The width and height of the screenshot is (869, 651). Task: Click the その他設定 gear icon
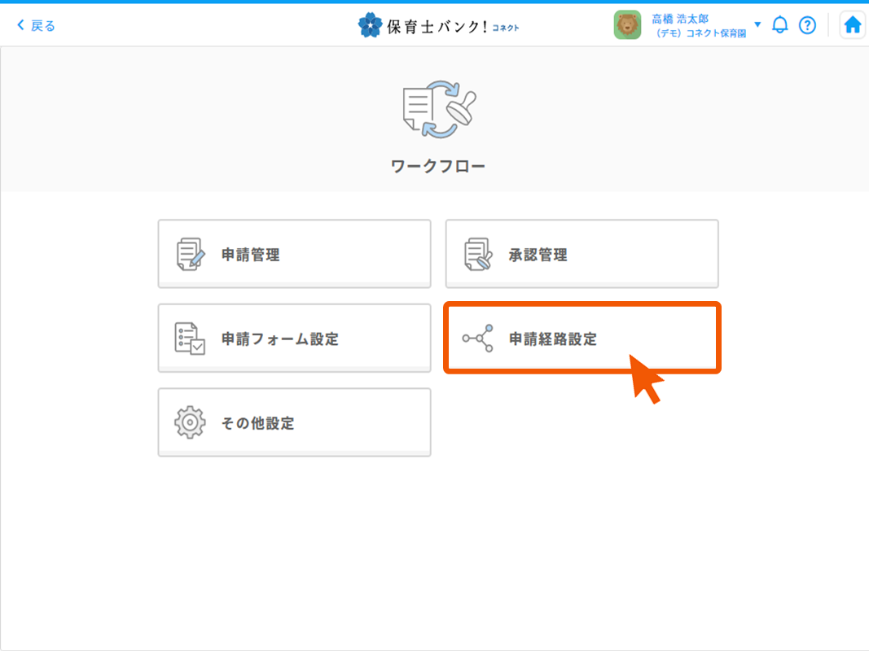(x=191, y=423)
